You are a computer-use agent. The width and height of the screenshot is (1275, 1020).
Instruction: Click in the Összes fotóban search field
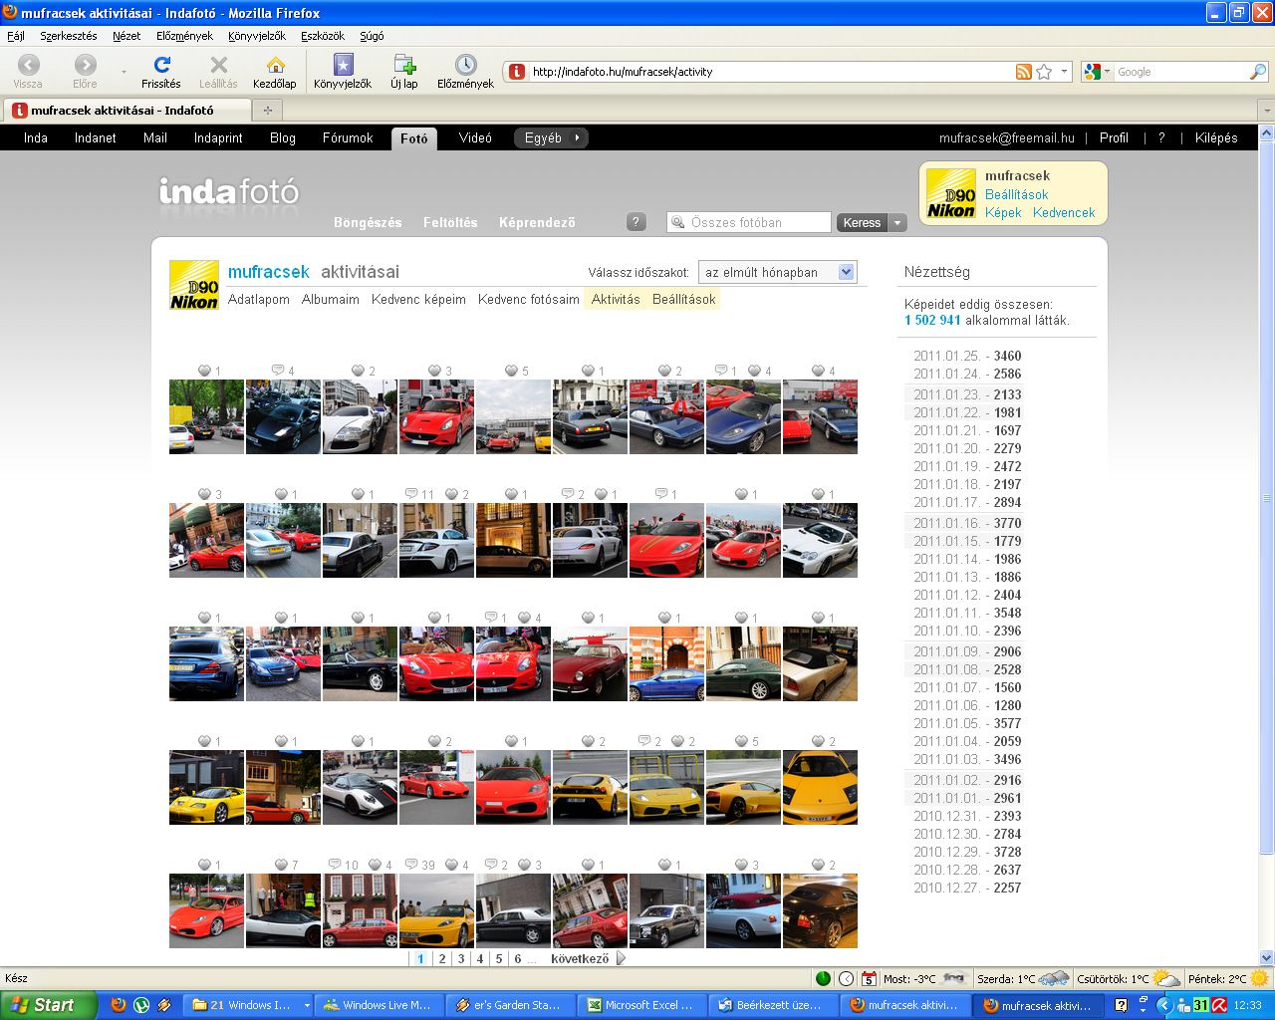pos(749,222)
